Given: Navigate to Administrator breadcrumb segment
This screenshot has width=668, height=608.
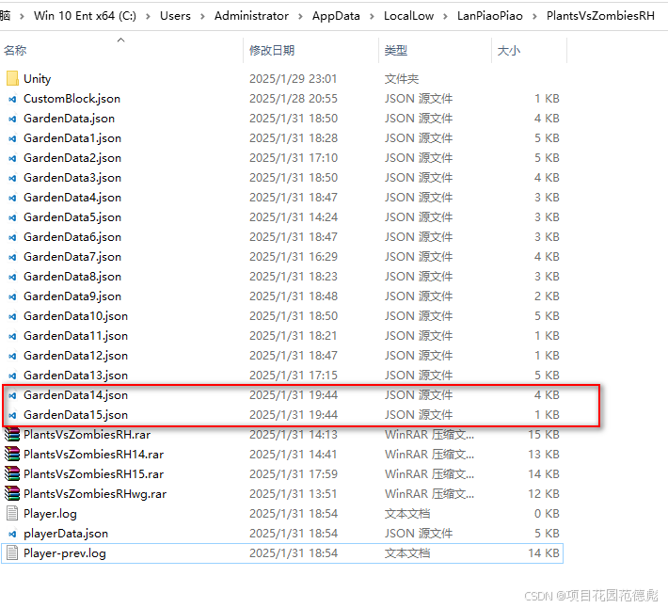Looking at the screenshot, I should [251, 16].
